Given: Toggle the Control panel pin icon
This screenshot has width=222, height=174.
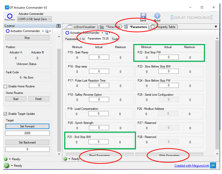Looking at the screenshot, I should coord(58,26).
